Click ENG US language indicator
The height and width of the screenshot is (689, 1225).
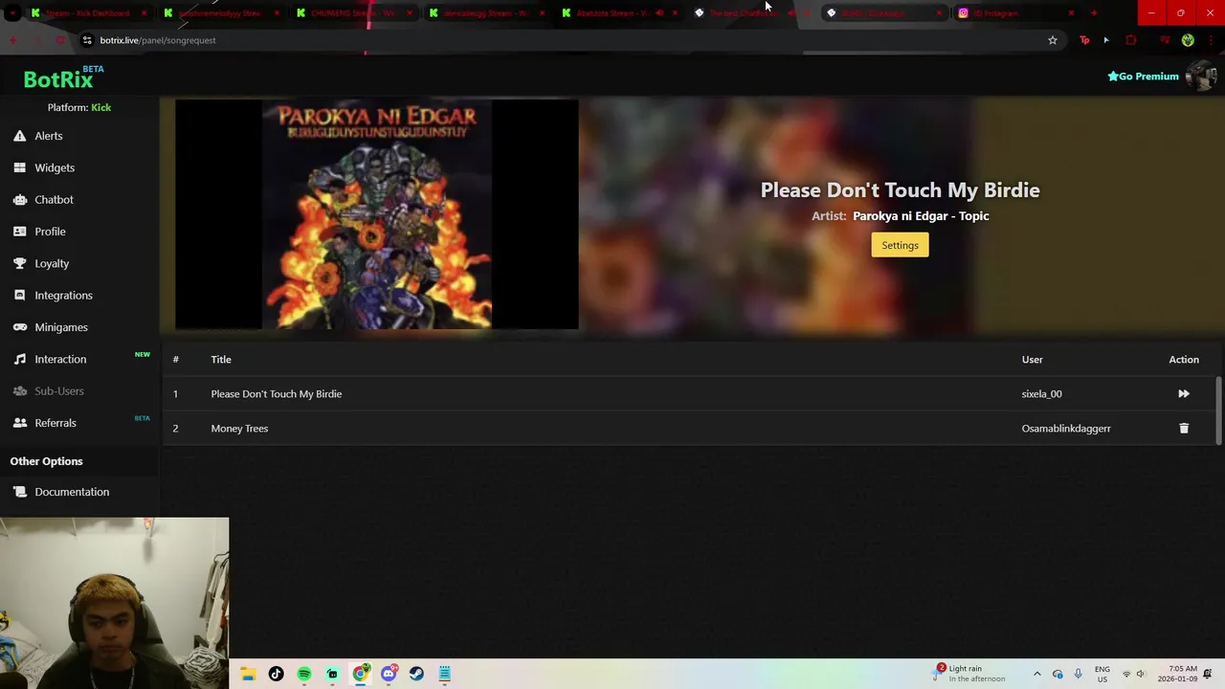coord(1102,674)
